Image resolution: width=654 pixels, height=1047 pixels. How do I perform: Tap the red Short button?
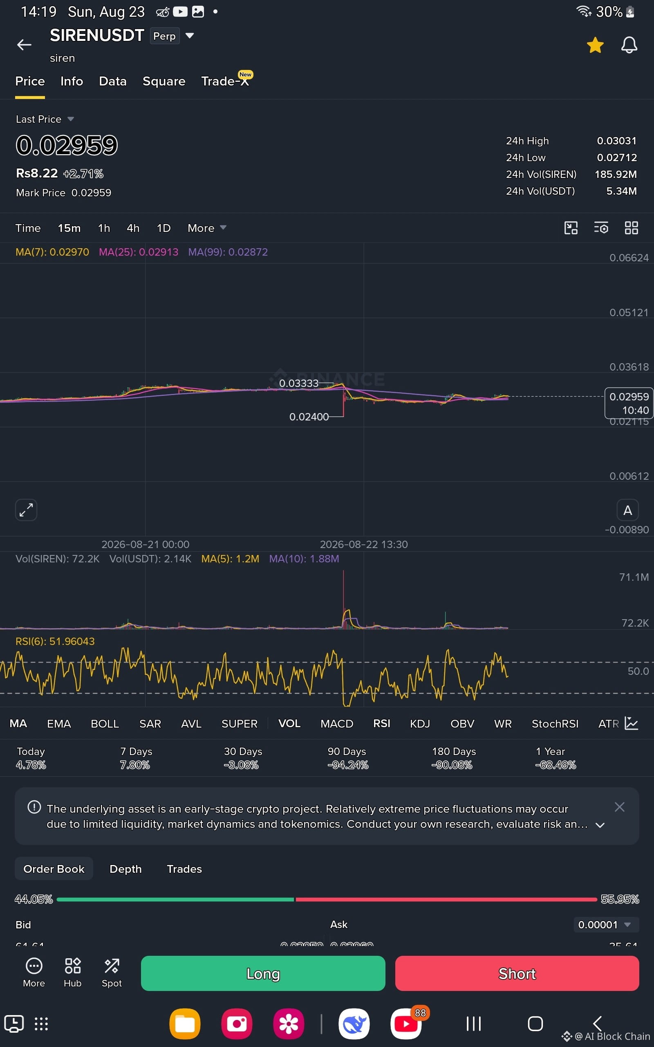point(517,973)
